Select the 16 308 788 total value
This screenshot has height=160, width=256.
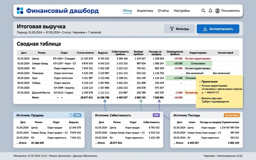tap(103, 98)
